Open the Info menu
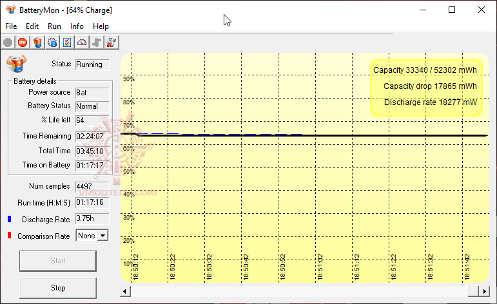Screen dimensions: 497x304 point(77,26)
